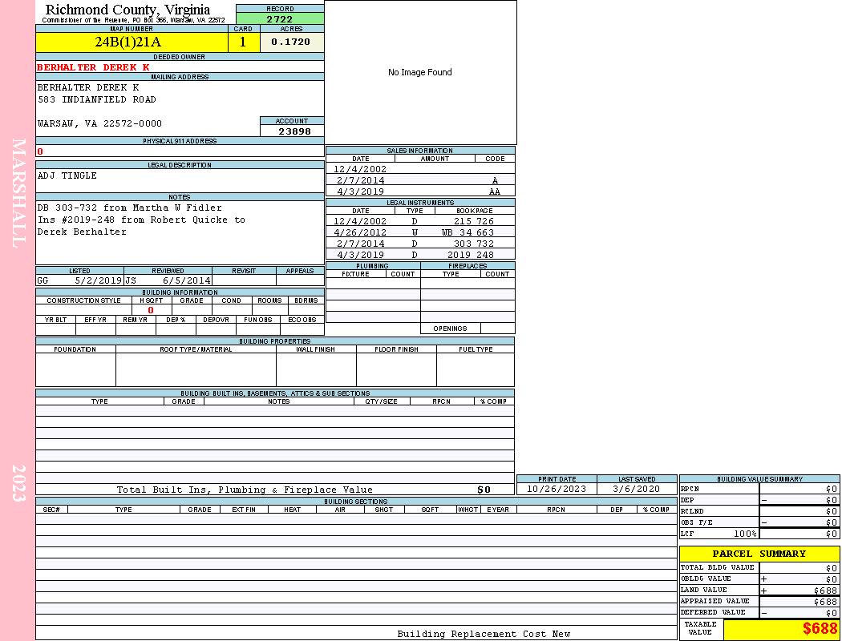Click the Card number 1 cell
The width and height of the screenshot is (842, 641).
(243, 42)
